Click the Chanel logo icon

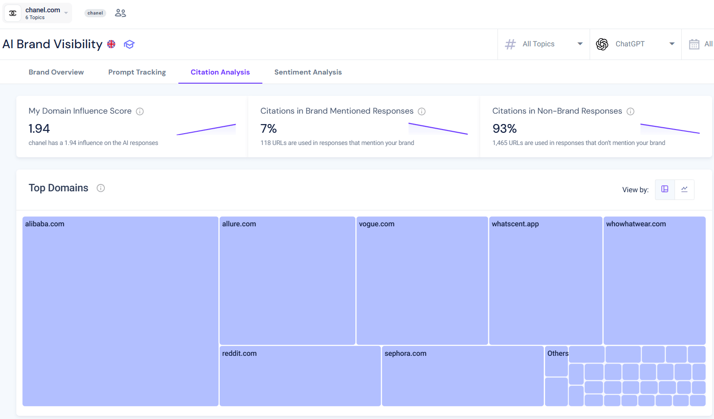click(x=13, y=13)
